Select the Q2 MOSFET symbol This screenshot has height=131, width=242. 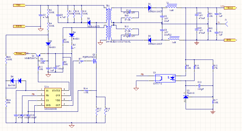[x=95, y=61]
